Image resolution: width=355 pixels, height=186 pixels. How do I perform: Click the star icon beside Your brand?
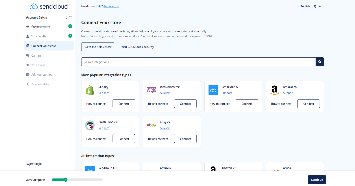(x=28, y=65)
